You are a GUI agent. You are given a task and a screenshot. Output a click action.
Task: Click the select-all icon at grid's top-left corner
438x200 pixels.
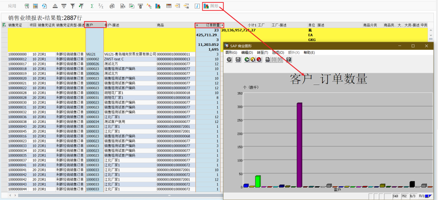4,25
